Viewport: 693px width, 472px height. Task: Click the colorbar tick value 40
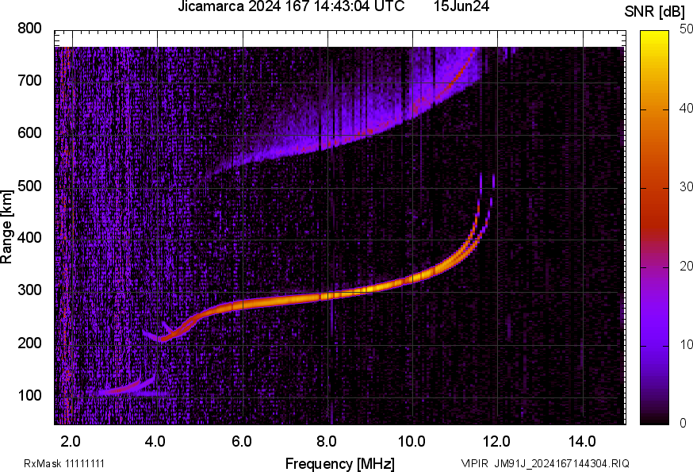click(x=686, y=109)
